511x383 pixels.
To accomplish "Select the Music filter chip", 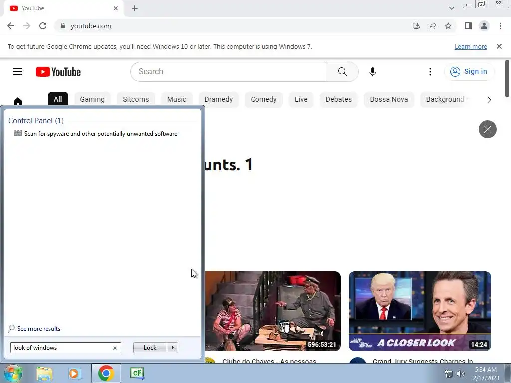I will point(177,99).
